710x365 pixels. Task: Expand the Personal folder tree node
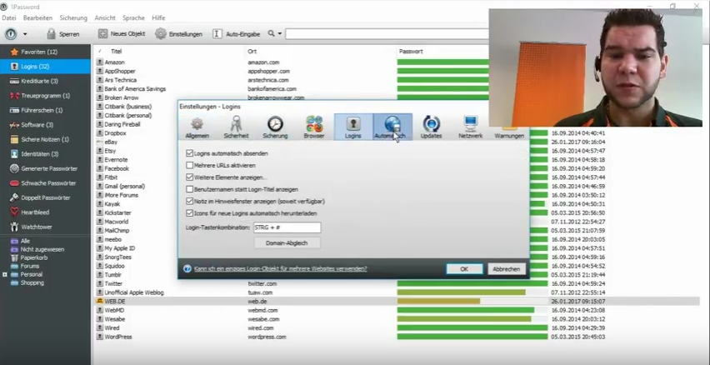coord(5,274)
